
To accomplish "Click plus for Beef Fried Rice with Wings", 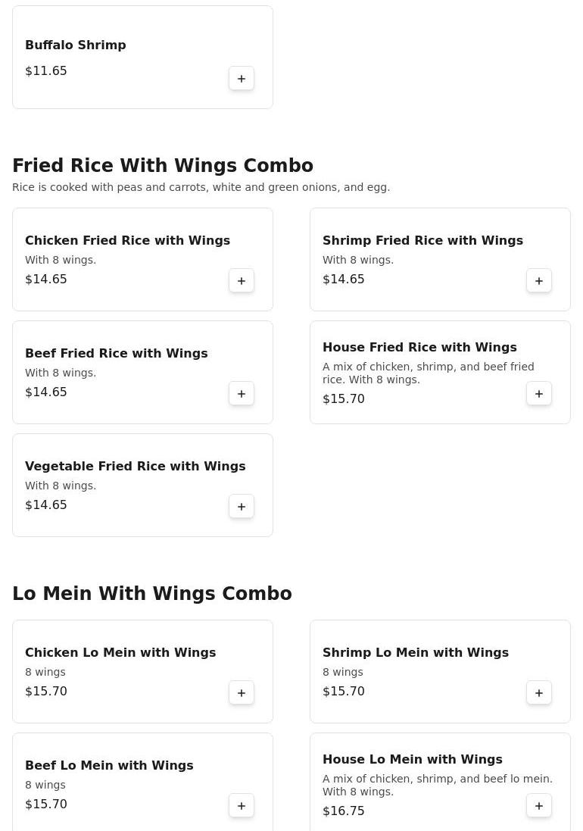I will (242, 394).
